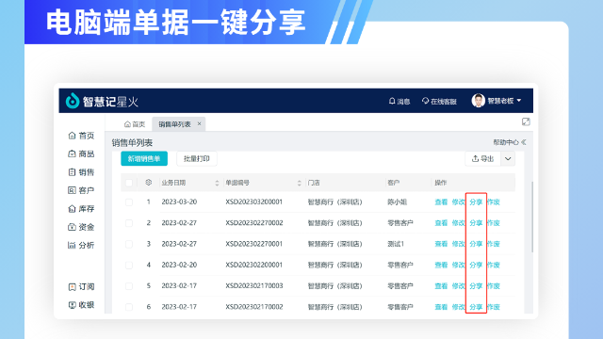Open 客户 in the sidebar

(x=81, y=190)
